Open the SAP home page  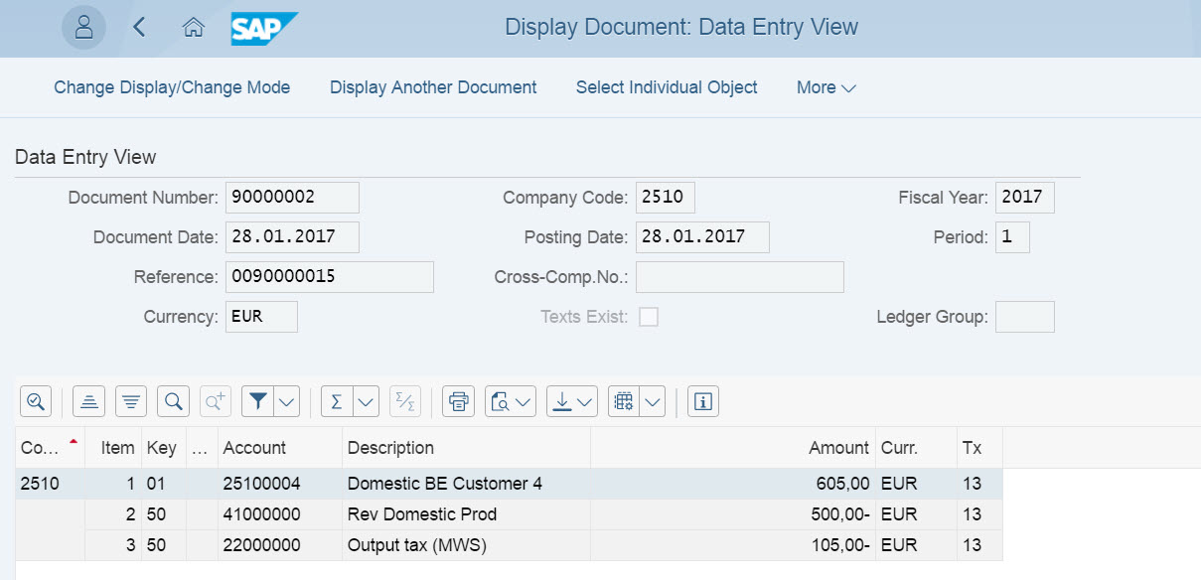(194, 28)
